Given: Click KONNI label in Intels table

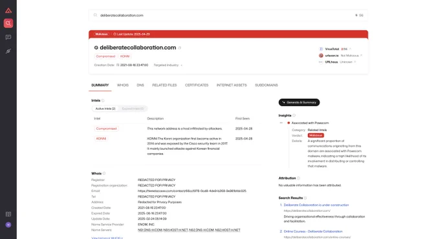Looking at the screenshot, I should 102,139.
